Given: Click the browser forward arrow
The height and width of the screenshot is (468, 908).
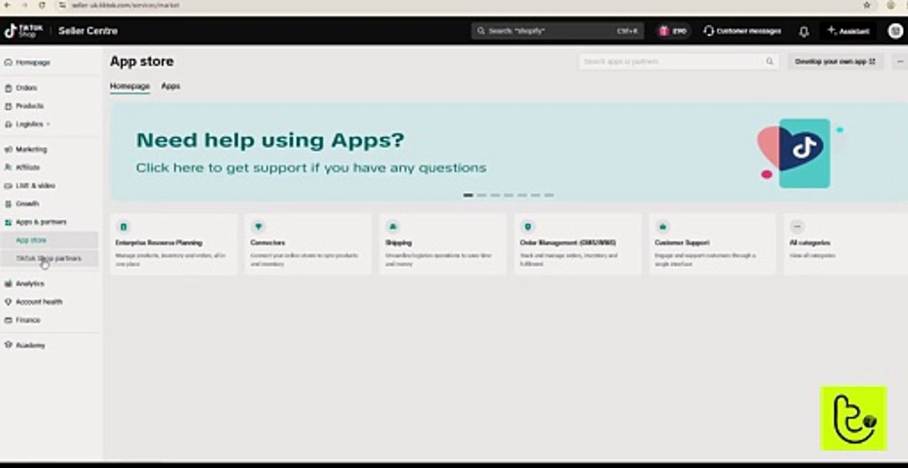Looking at the screenshot, I should click(x=25, y=5).
